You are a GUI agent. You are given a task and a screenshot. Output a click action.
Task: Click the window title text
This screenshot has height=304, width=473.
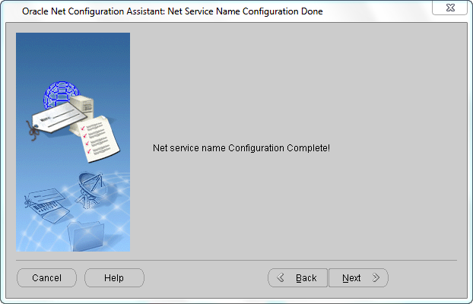point(173,11)
